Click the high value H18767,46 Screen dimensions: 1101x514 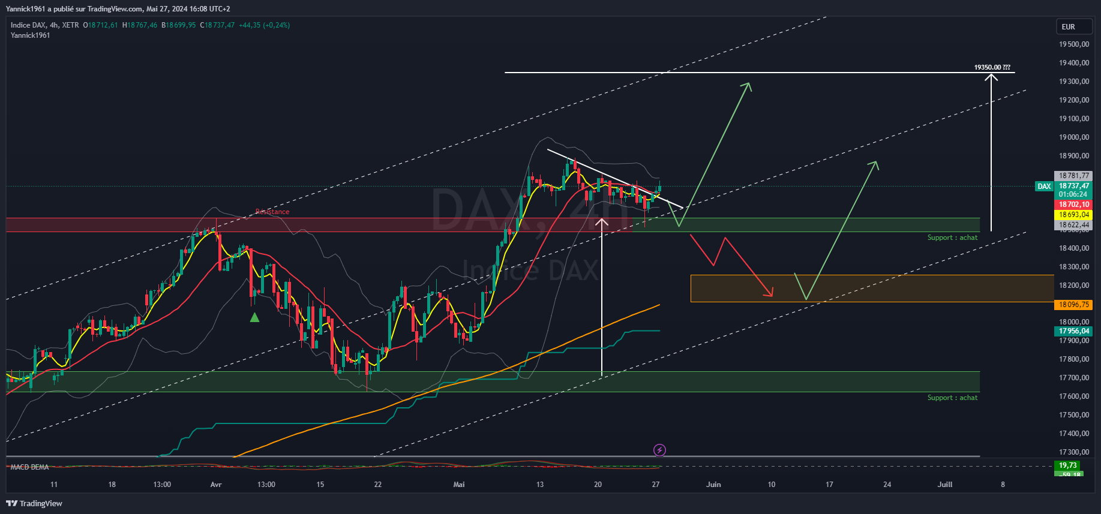[140, 25]
